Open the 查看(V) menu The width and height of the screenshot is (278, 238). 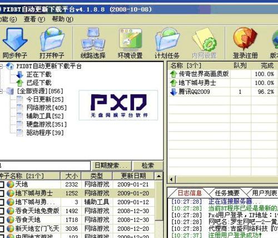34,19
